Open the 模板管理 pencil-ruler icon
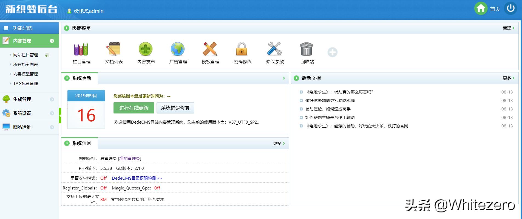This screenshot has height=219, width=522. pyautogui.click(x=210, y=49)
